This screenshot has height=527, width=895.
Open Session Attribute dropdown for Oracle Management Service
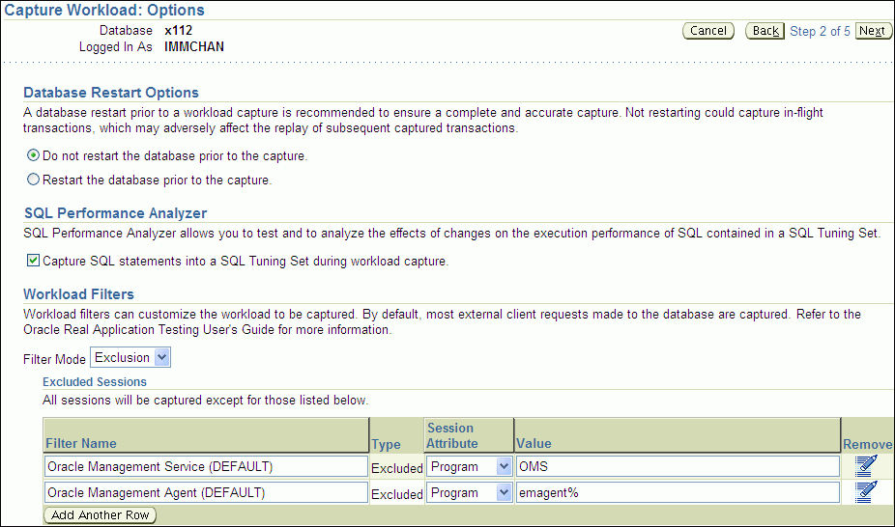tap(469, 467)
